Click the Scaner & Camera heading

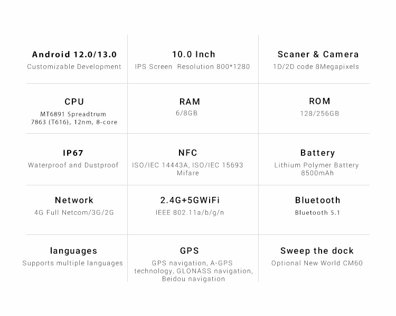click(318, 54)
